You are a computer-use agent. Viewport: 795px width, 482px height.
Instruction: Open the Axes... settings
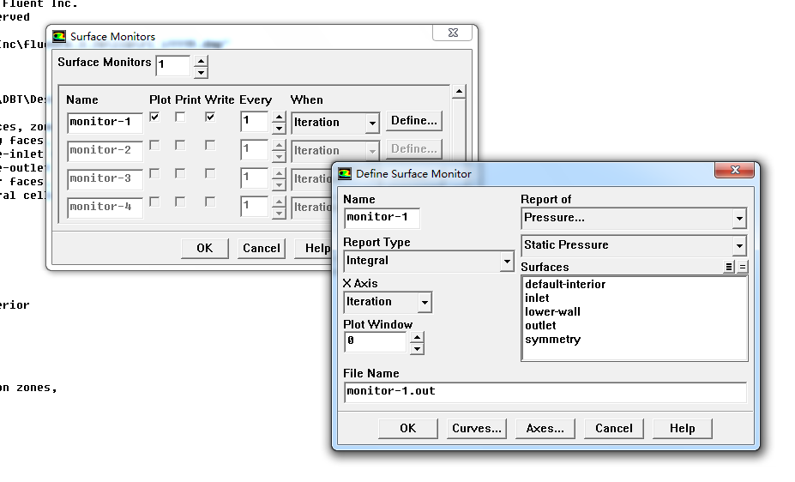coord(545,428)
